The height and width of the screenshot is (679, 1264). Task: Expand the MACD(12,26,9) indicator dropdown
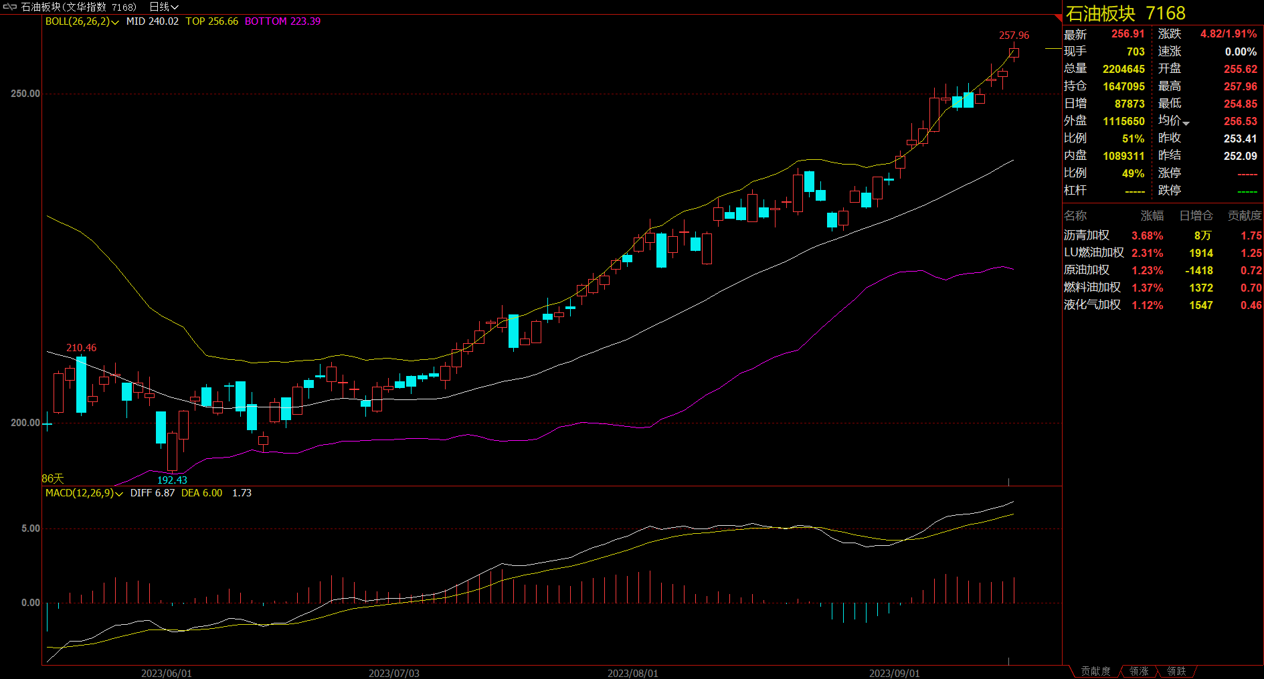point(119,494)
